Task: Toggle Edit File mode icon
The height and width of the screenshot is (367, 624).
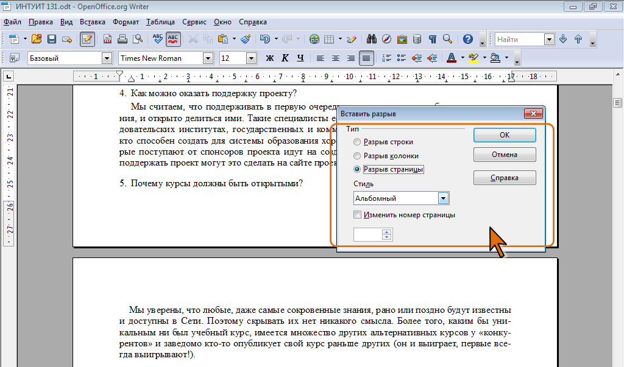Action: pos(87,39)
